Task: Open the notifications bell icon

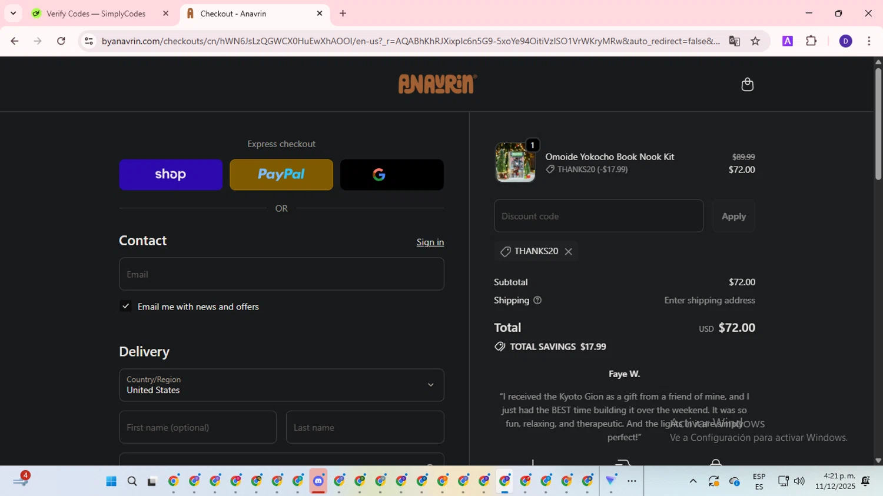Action: 866,481
